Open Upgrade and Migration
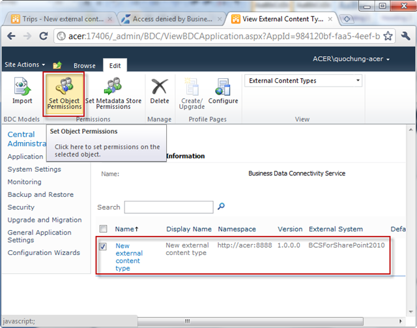Screen dimensions: 417x328 click(x=44, y=220)
